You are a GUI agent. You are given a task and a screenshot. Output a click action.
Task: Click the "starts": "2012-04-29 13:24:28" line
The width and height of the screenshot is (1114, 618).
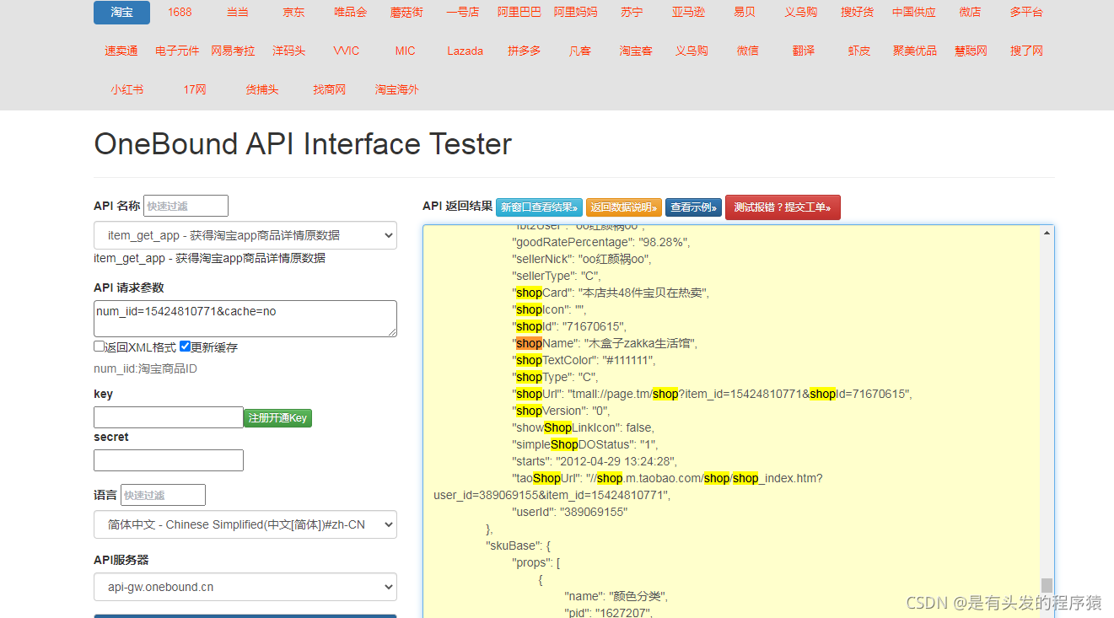pyautogui.click(x=595, y=461)
